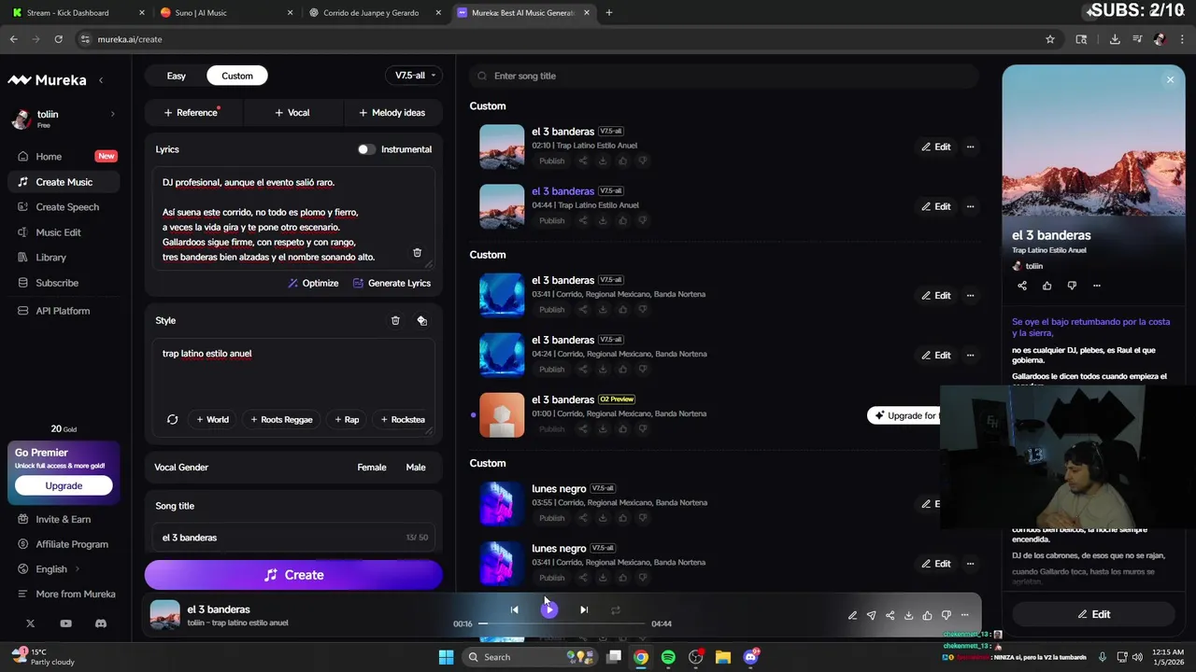Toggle the Instrumental switch
Viewport: 1196px width, 672px height.
click(x=365, y=149)
